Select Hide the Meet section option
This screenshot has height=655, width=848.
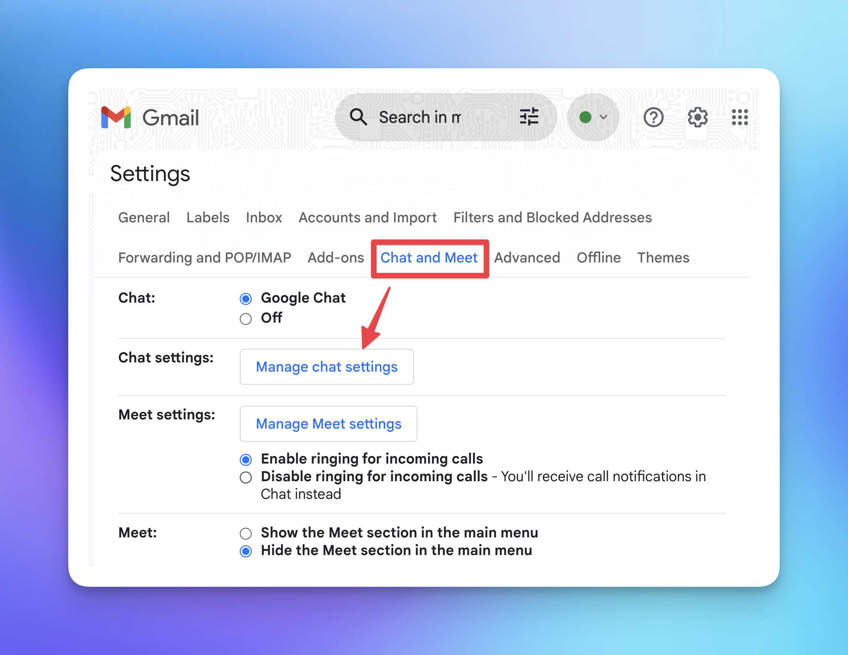[x=246, y=551]
